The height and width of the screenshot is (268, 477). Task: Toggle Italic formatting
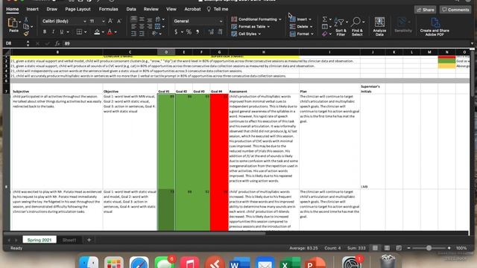53,31
